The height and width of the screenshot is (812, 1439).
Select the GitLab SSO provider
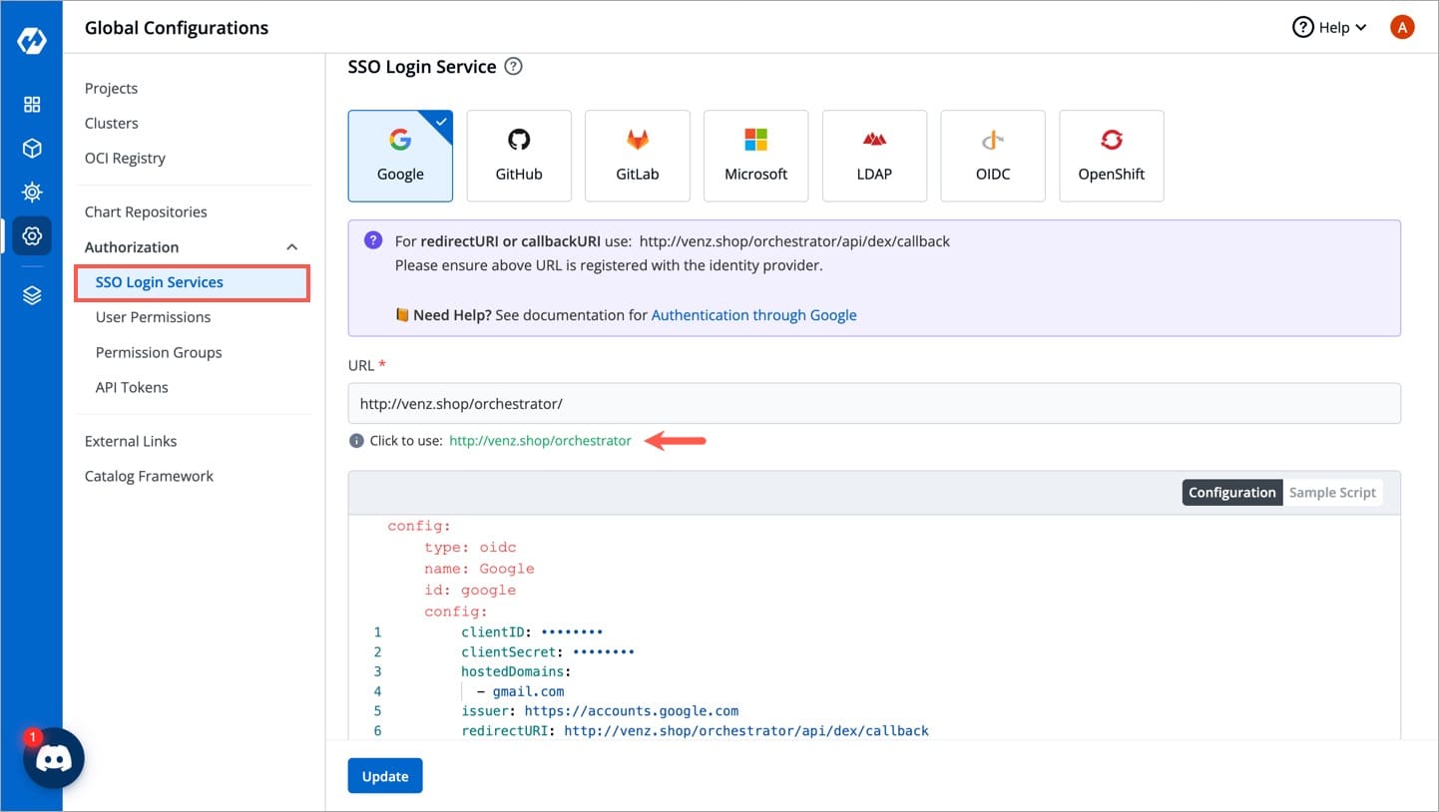(x=637, y=156)
